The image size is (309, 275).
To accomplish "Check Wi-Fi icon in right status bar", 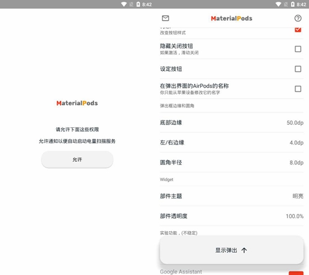I will 278,4.
